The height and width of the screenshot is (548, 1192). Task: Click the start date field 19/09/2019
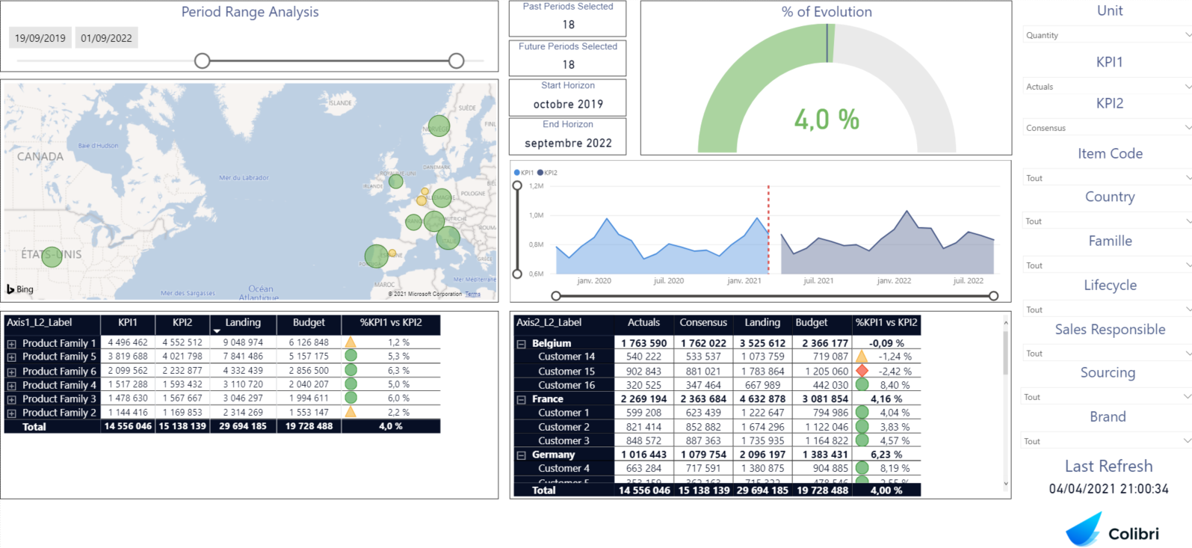pyautogui.click(x=40, y=38)
